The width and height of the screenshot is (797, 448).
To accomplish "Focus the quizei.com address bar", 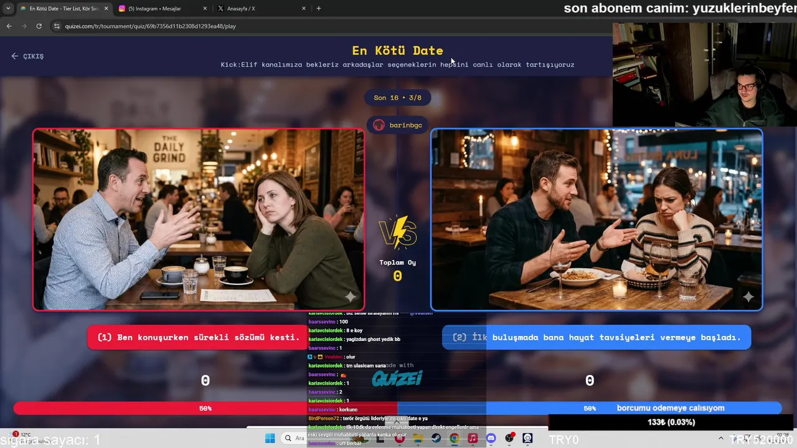I will tap(330, 26).
